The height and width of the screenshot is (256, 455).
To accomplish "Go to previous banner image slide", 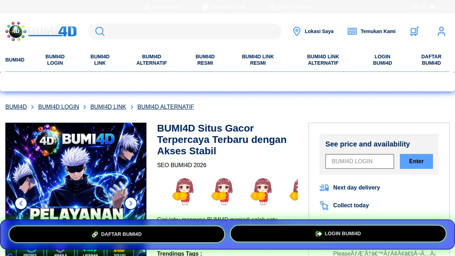I will coord(21,203).
